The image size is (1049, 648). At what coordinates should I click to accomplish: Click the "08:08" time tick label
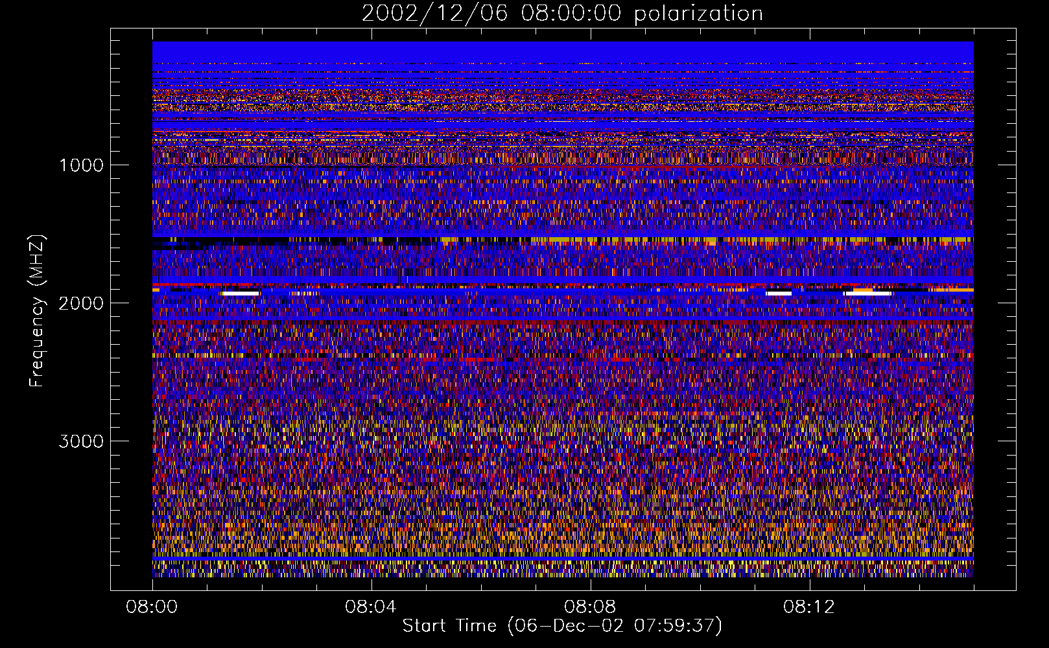coord(590,607)
